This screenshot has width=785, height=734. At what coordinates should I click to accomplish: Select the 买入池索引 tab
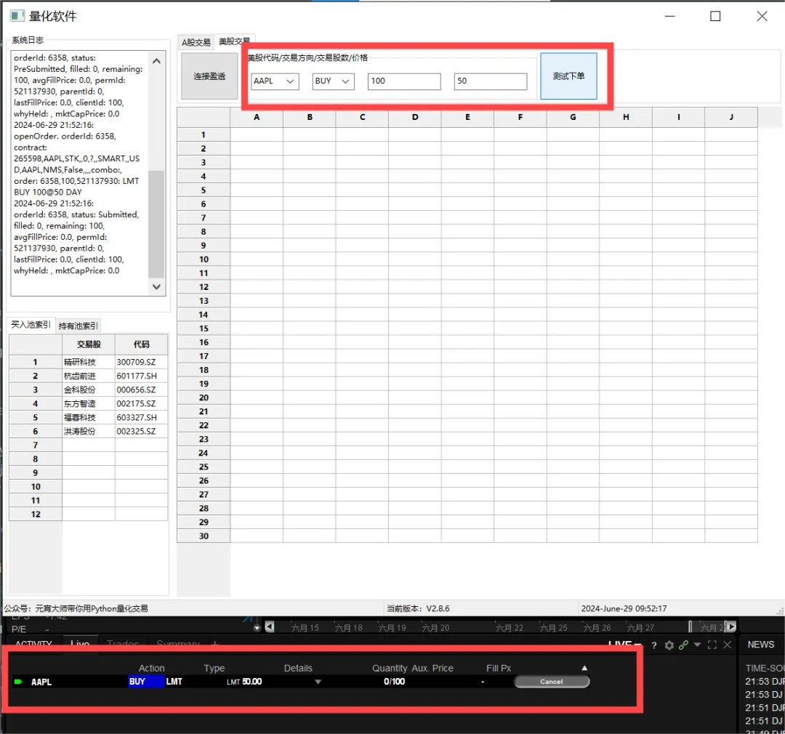pyautogui.click(x=31, y=325)
